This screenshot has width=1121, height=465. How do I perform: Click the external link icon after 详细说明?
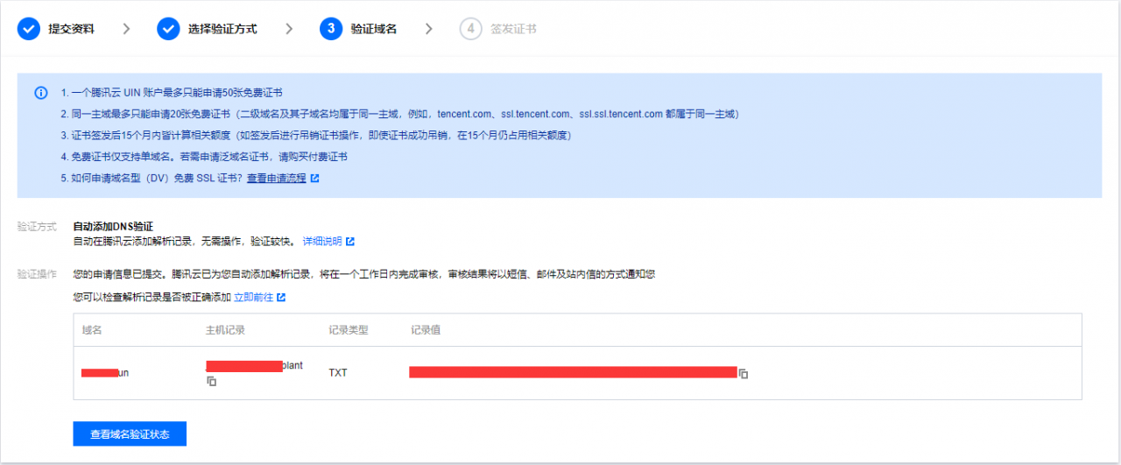click(350, 242)
